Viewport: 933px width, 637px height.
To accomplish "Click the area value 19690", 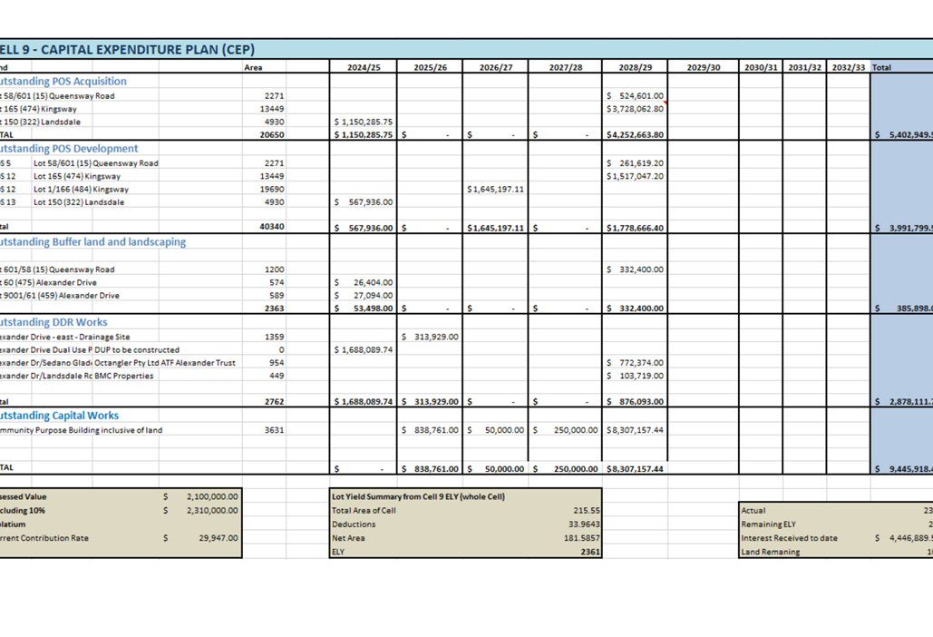I will (x=273, y=190).
